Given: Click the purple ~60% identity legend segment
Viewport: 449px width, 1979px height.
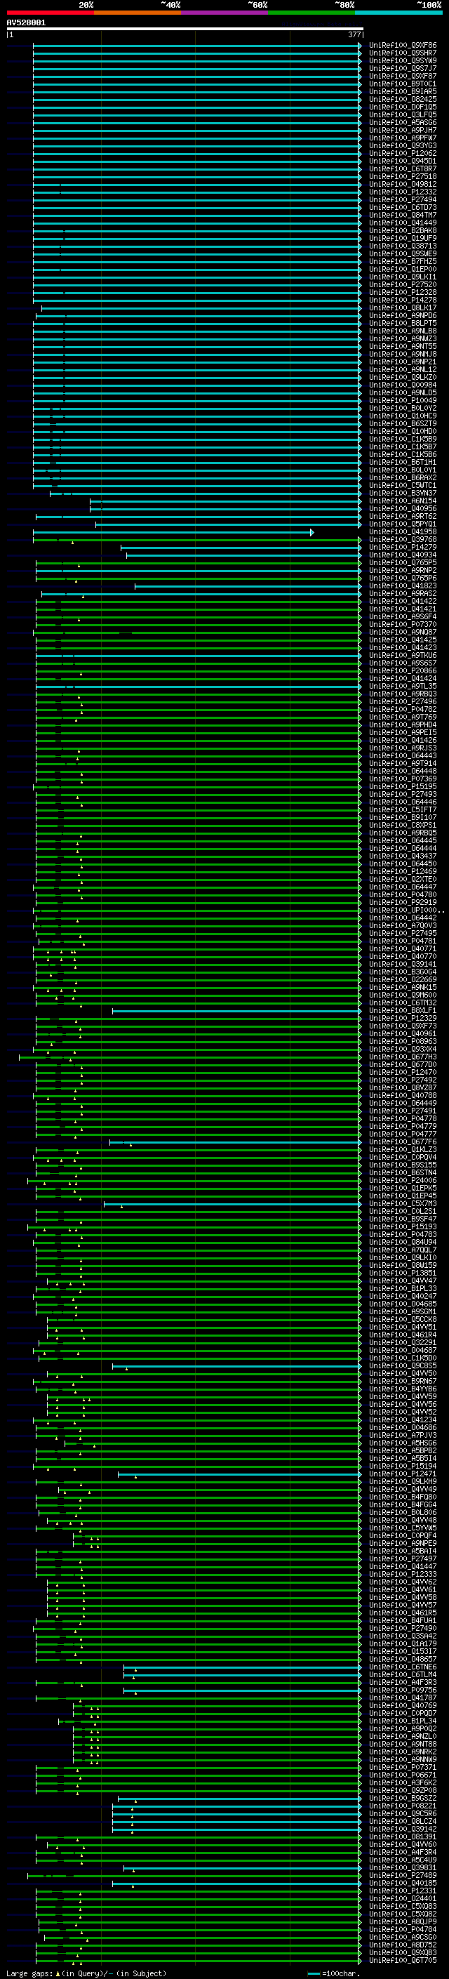Looking at the screenshot, I should pos(225,13).
